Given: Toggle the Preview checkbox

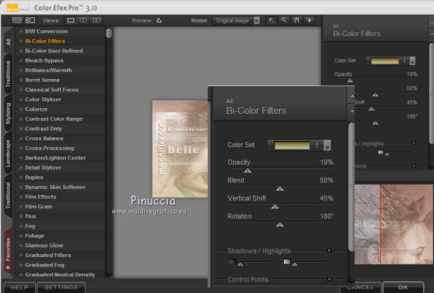Looking at the screenshot, I should coord(159,20).
